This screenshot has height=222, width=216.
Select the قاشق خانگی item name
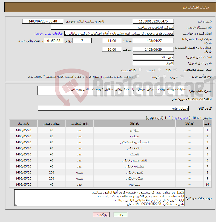pos(134,172)
